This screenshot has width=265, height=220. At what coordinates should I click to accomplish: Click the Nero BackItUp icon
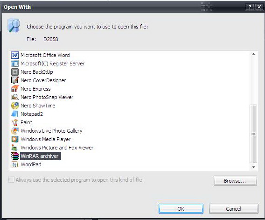tap(15, 72)
